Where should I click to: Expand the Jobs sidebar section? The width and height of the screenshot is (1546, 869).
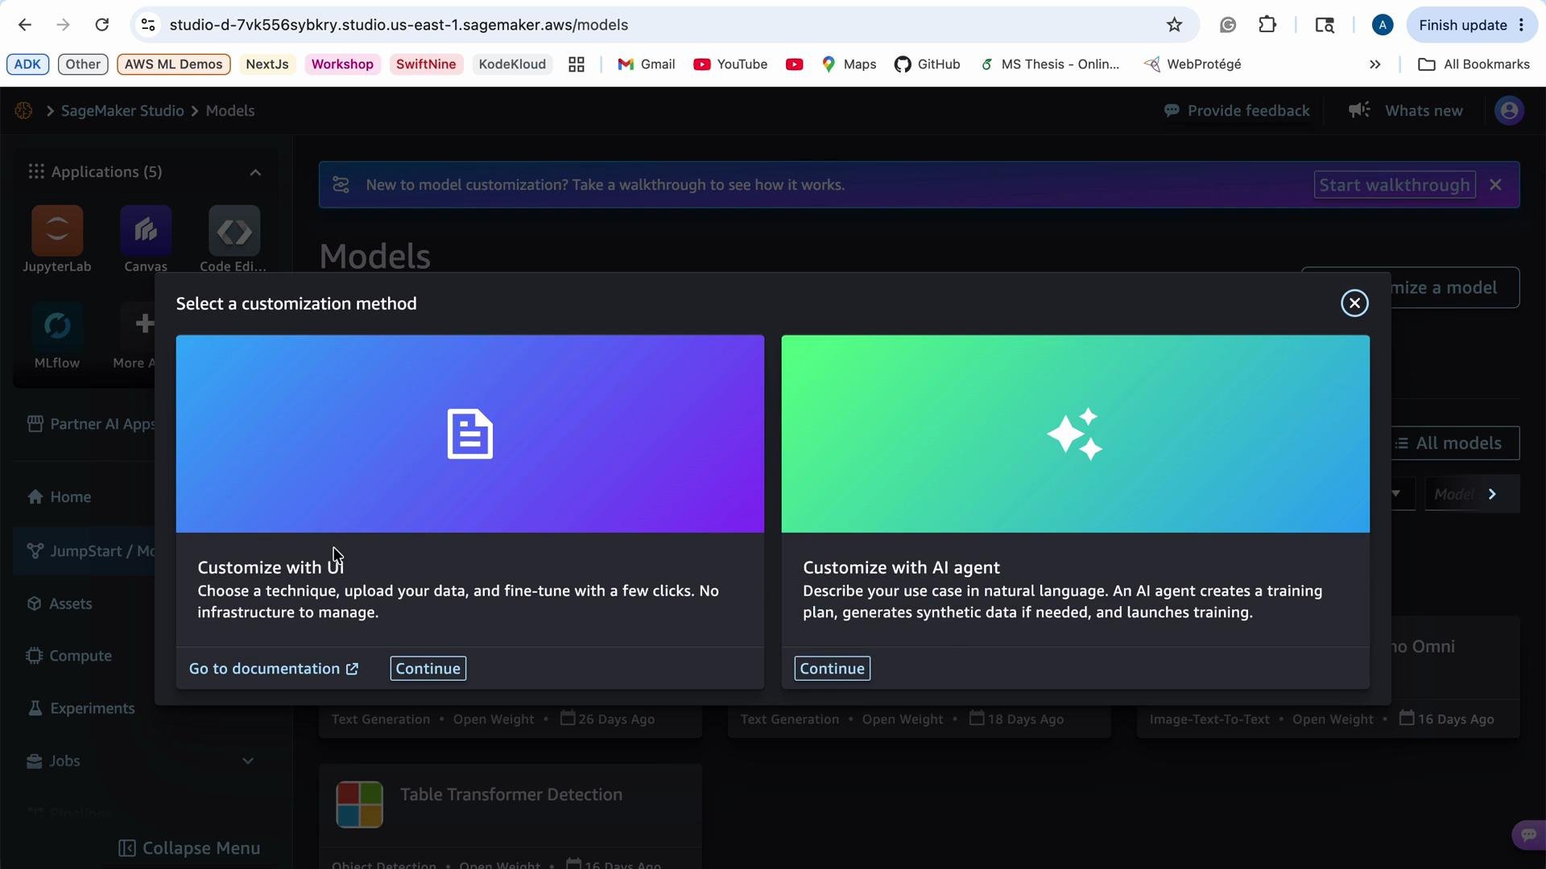coord(247,761)
